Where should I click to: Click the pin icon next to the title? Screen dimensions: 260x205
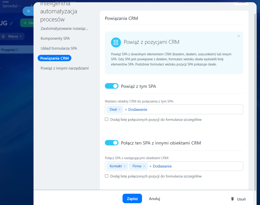point(11,23)
